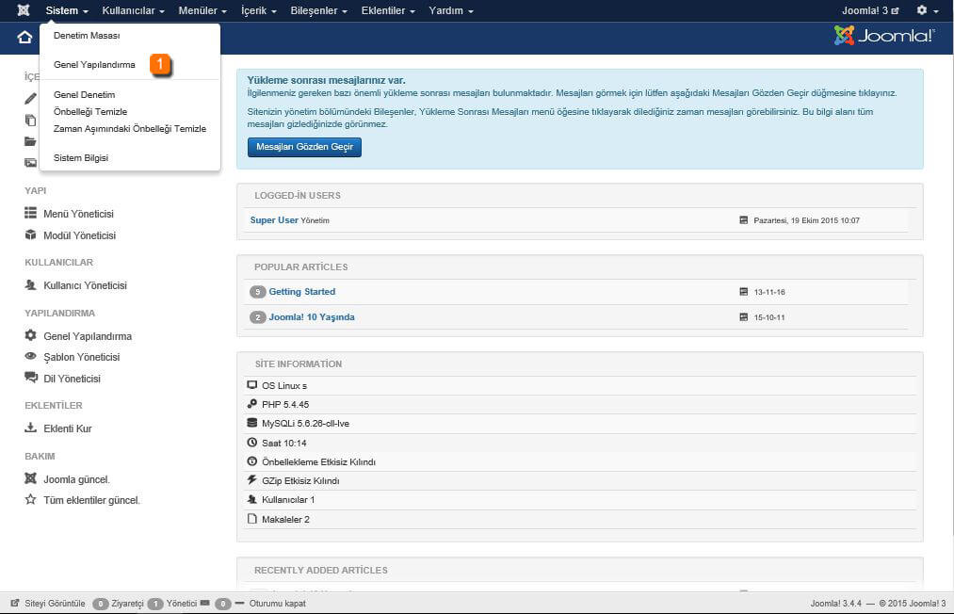Click the Eklenti Kur download icon
Image resolution: width=954 pixels, height=614 pixels.
tap(30, 428)
